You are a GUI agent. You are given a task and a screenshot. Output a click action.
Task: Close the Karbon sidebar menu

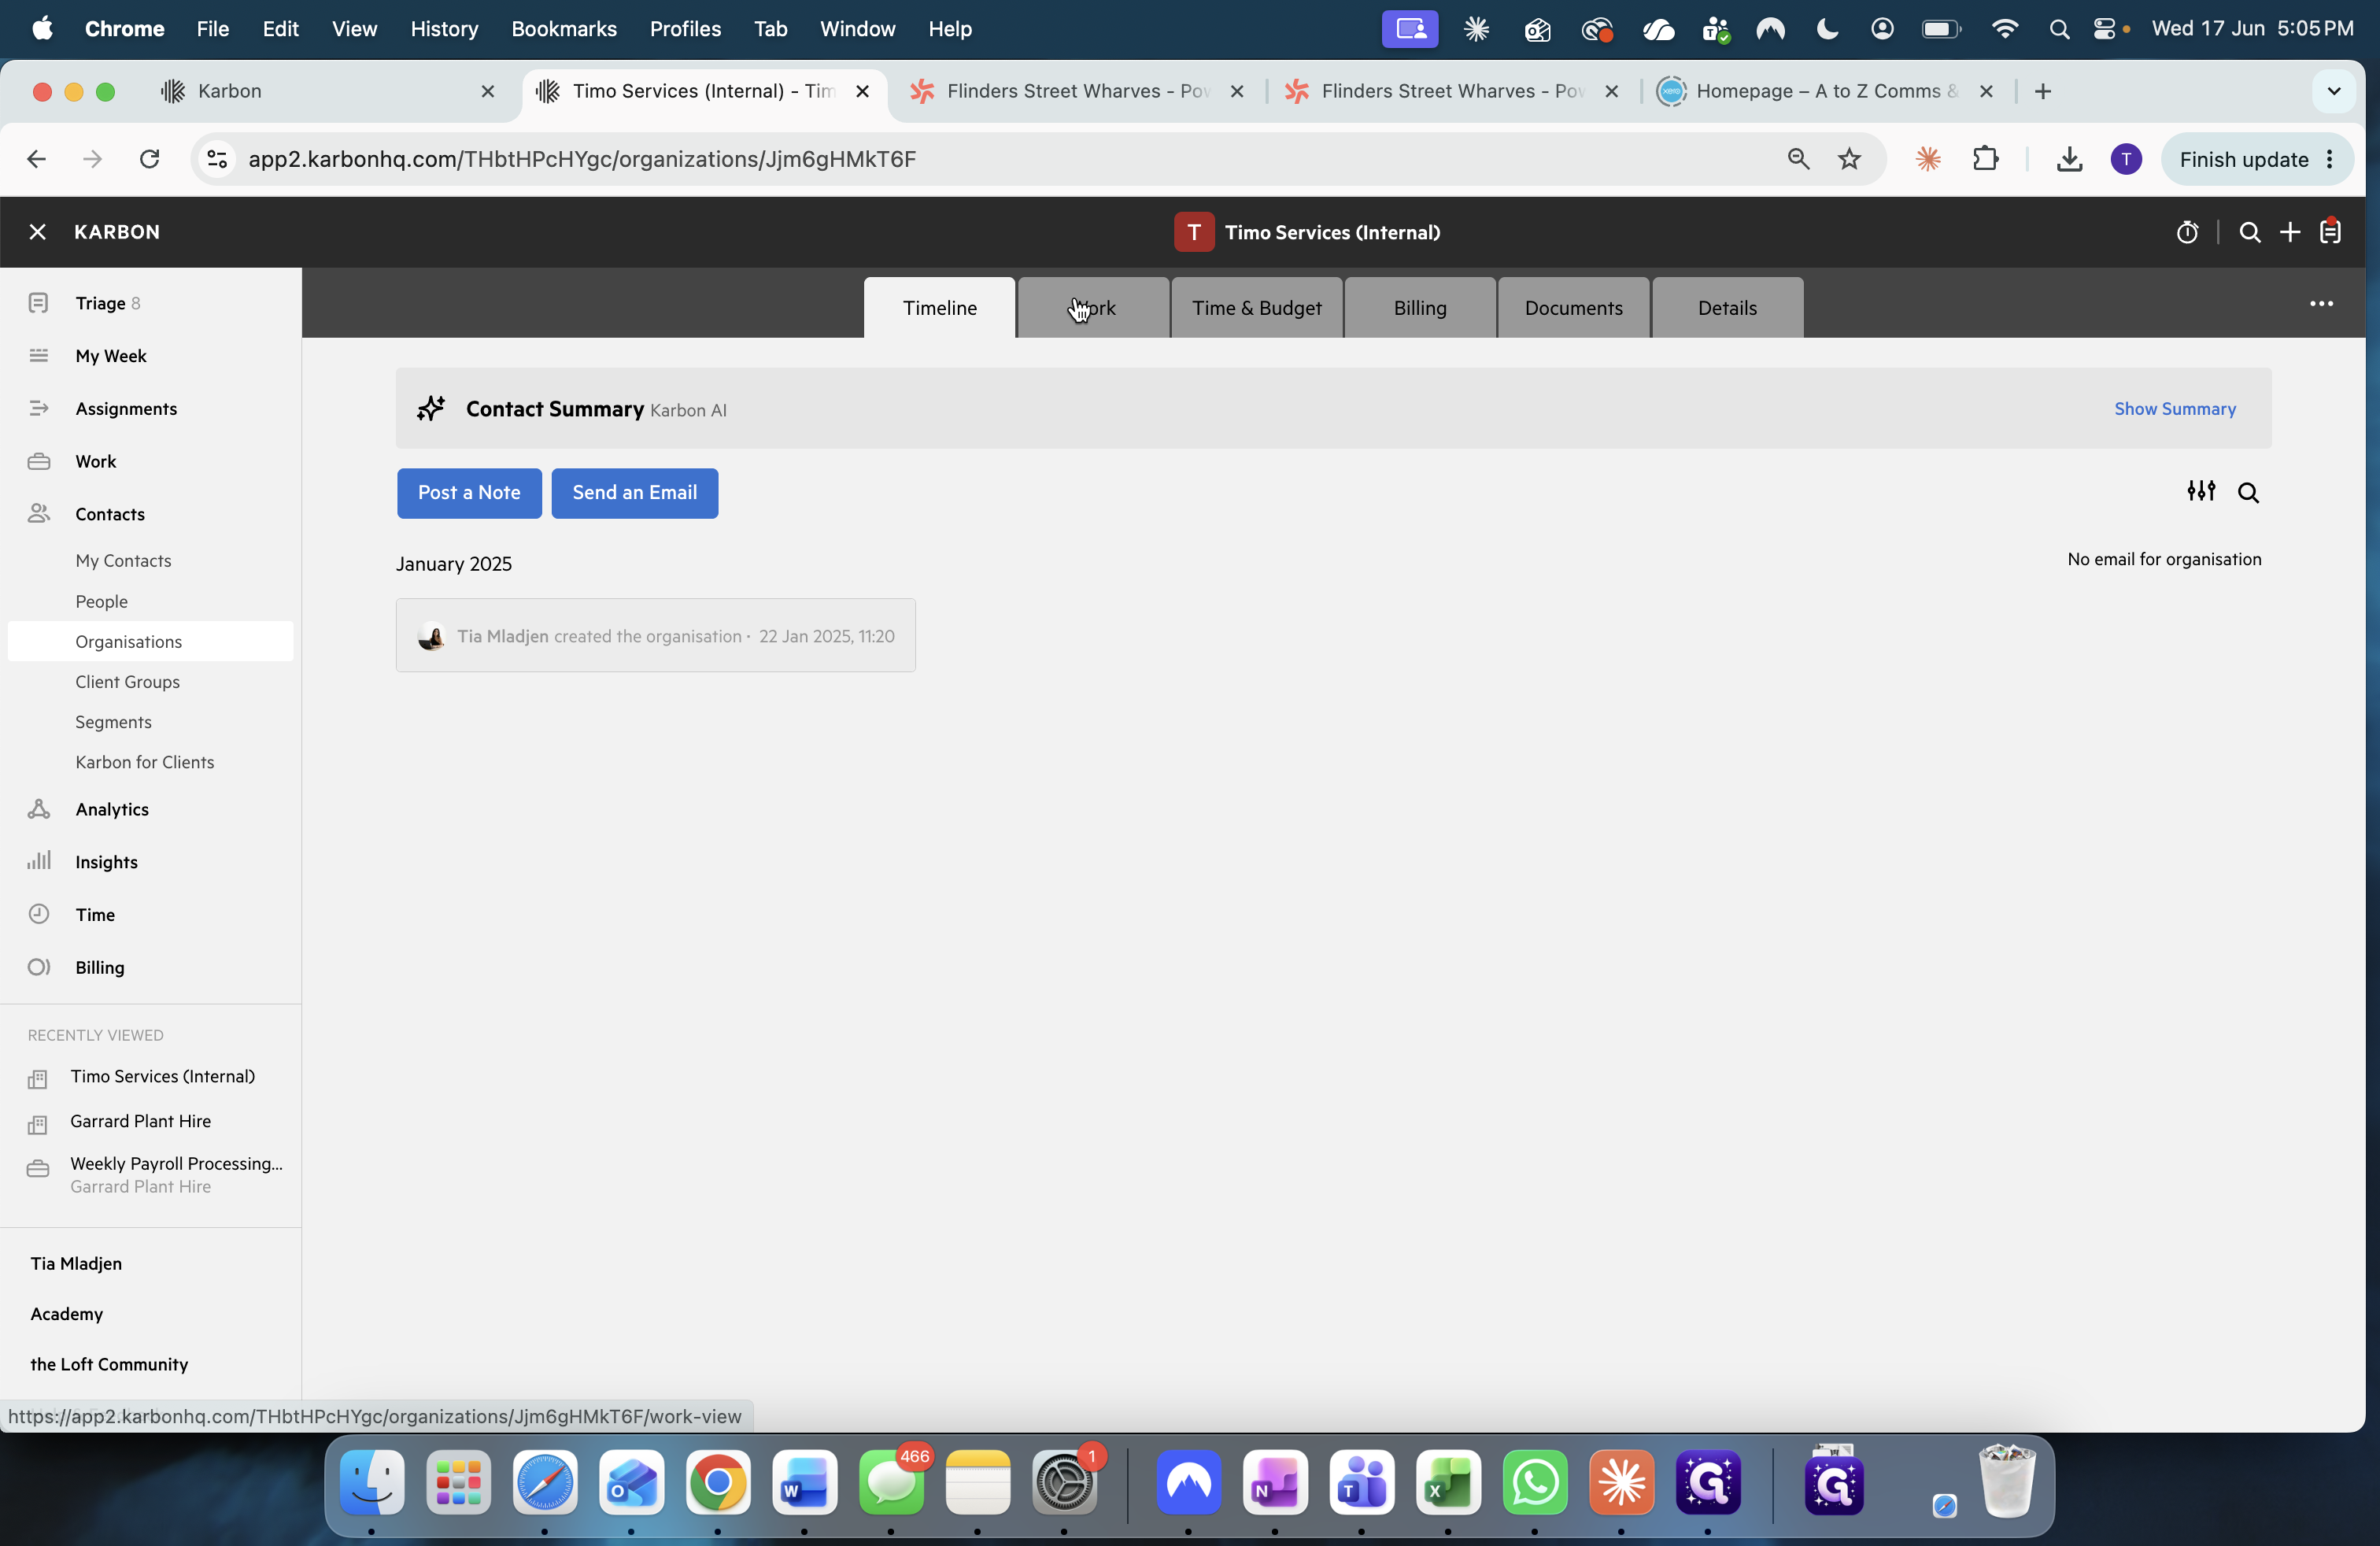tap(38, 232)
